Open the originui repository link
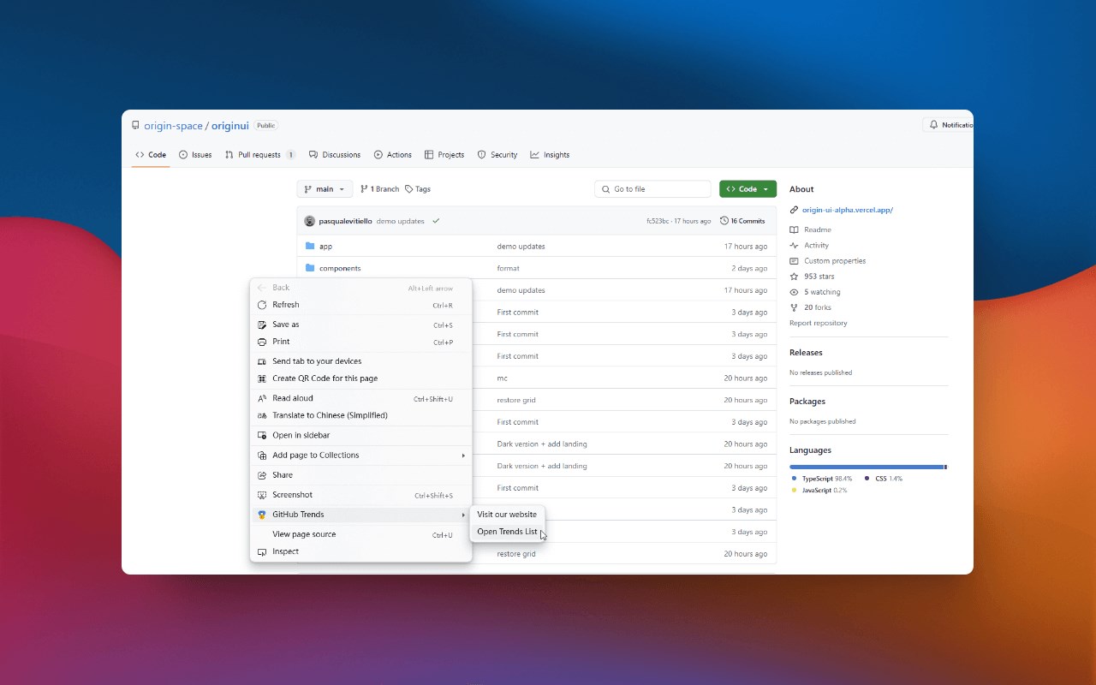Image resolution: width=1096 pixels, height=685 pixels. (x=230, y=126)
